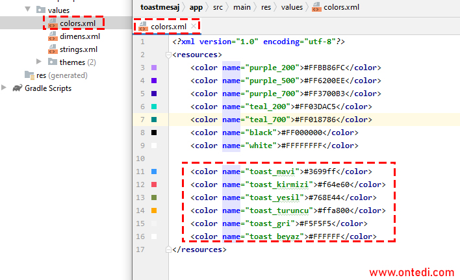Switch to the colors.xml editor tab
This screenshot has height=280, width=460.
pos(168,27)
